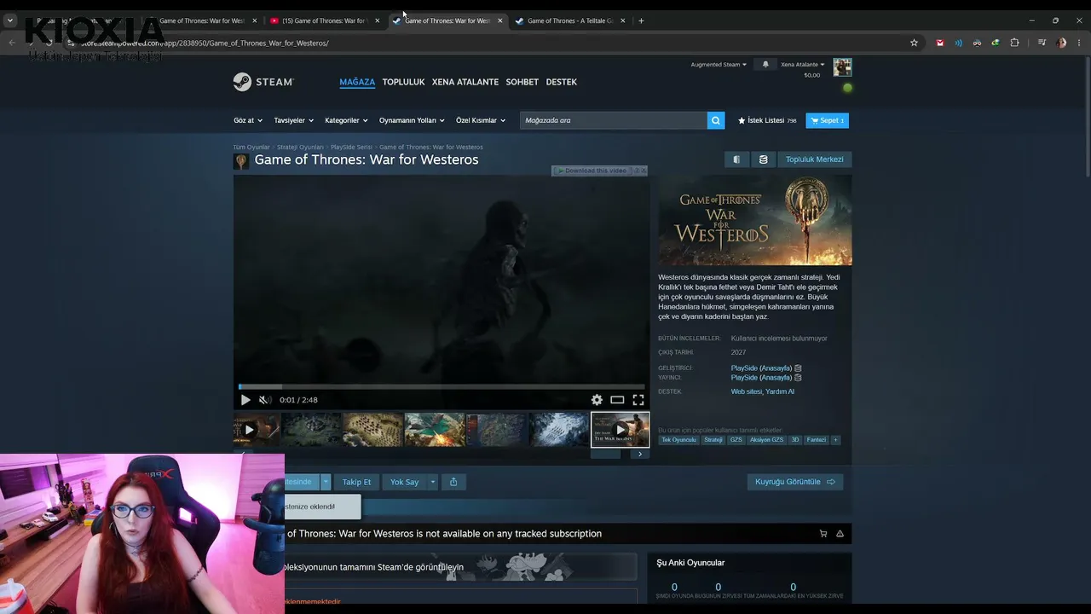Play the trailer video

coord(245,399)
